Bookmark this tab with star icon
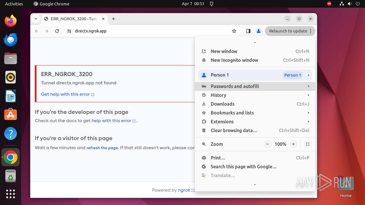 point(234,31)
